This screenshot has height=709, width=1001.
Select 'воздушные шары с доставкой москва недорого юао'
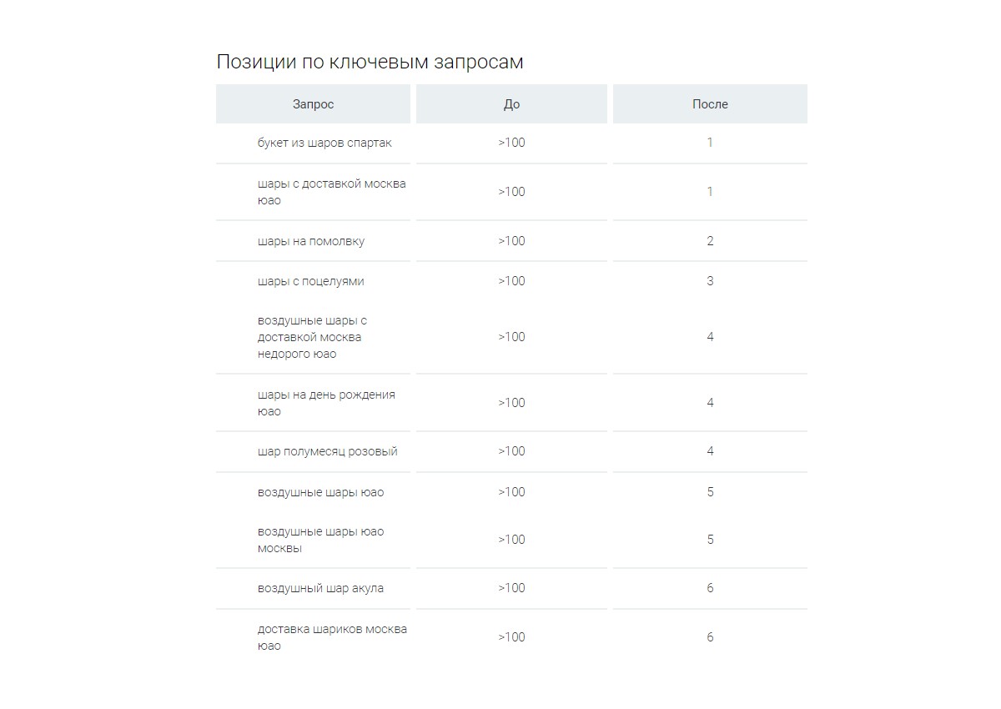[313, 337]
